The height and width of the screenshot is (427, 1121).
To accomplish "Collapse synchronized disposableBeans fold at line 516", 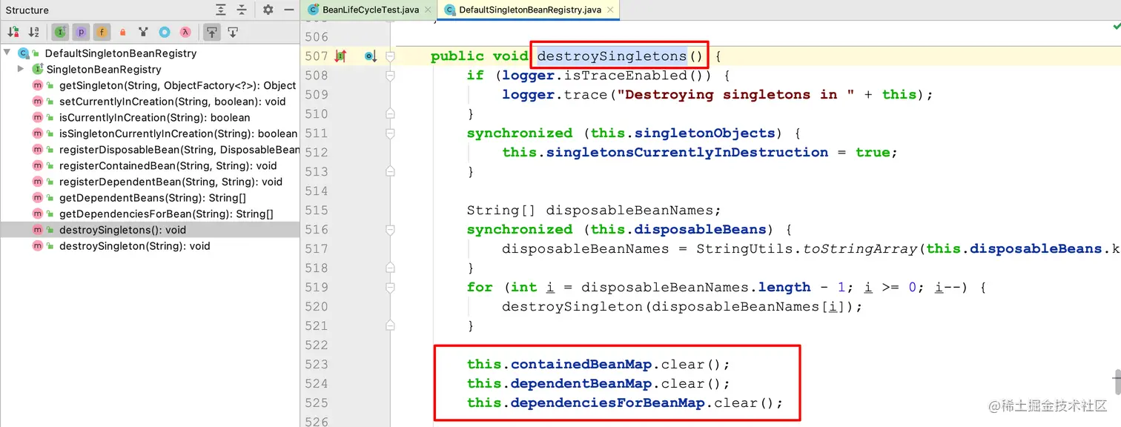I will 390,230.
